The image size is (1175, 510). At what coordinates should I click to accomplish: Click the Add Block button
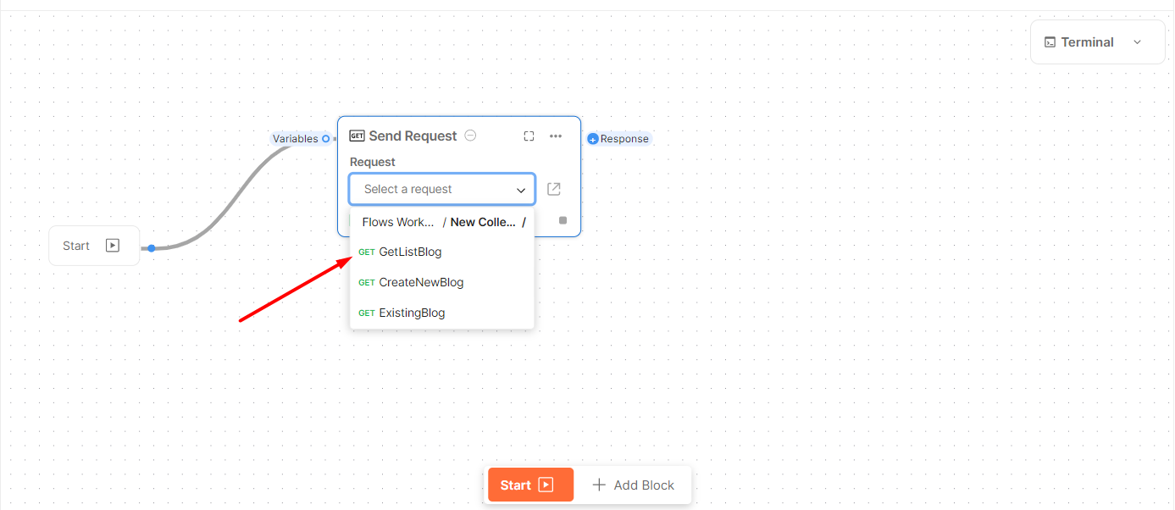coord(633,485)
